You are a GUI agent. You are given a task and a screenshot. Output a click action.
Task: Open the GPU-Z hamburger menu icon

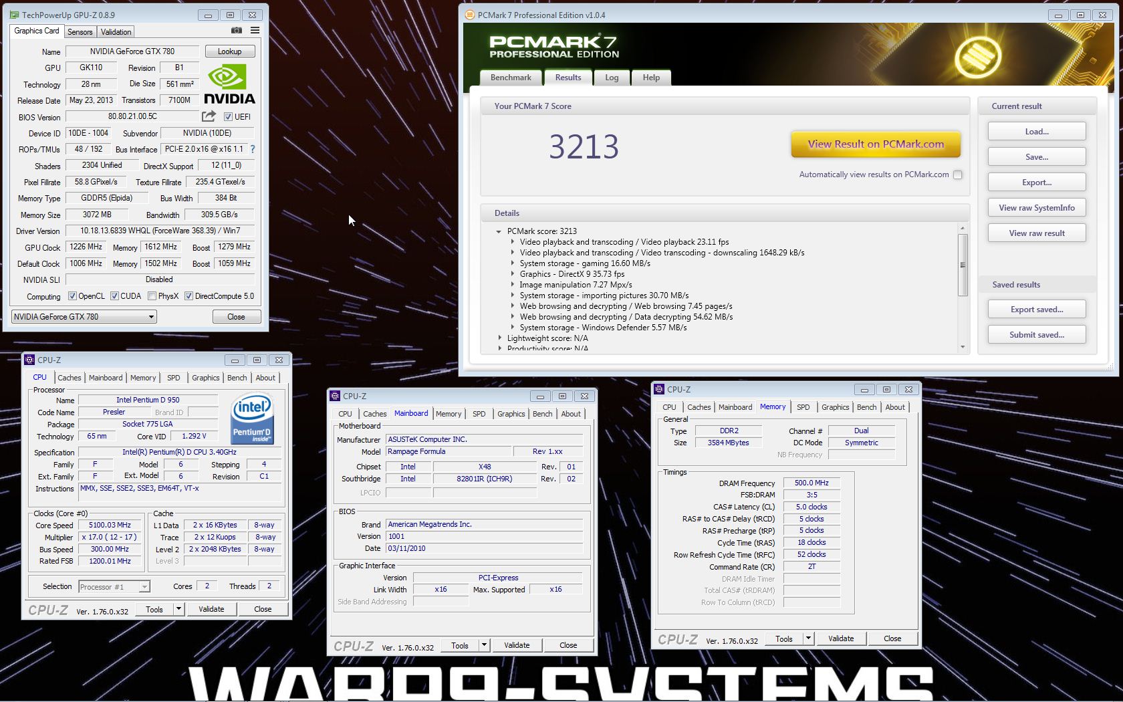point(255,31)
